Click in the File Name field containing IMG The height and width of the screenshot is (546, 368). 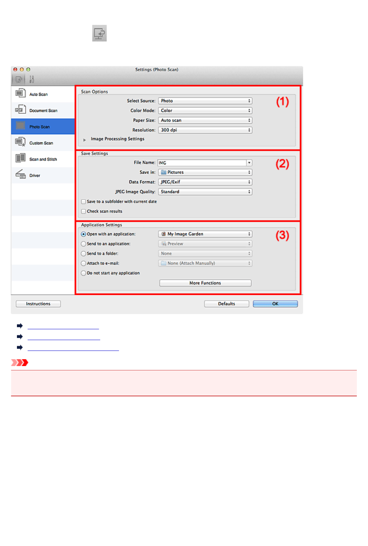click(202, 163)
